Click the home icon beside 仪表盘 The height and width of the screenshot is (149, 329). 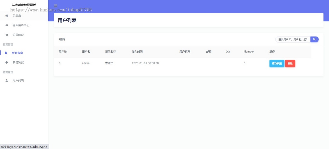coord(7,16)
